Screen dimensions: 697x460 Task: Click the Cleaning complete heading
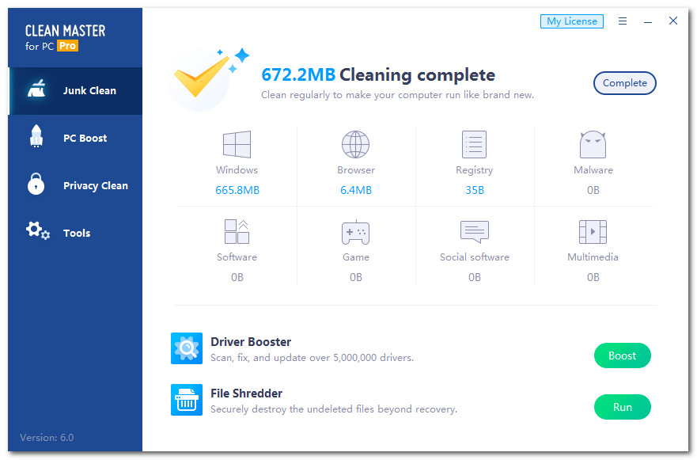click(417, 74)
